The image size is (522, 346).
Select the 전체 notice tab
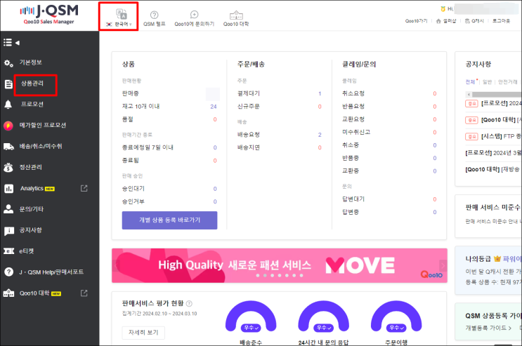click(x=470, y=82)
